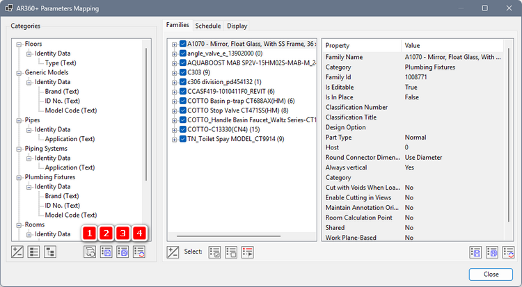Click the expand/collapse icon under Families list
The width and height of the screenshot is (522, 287).
click(x=173, y=252)
